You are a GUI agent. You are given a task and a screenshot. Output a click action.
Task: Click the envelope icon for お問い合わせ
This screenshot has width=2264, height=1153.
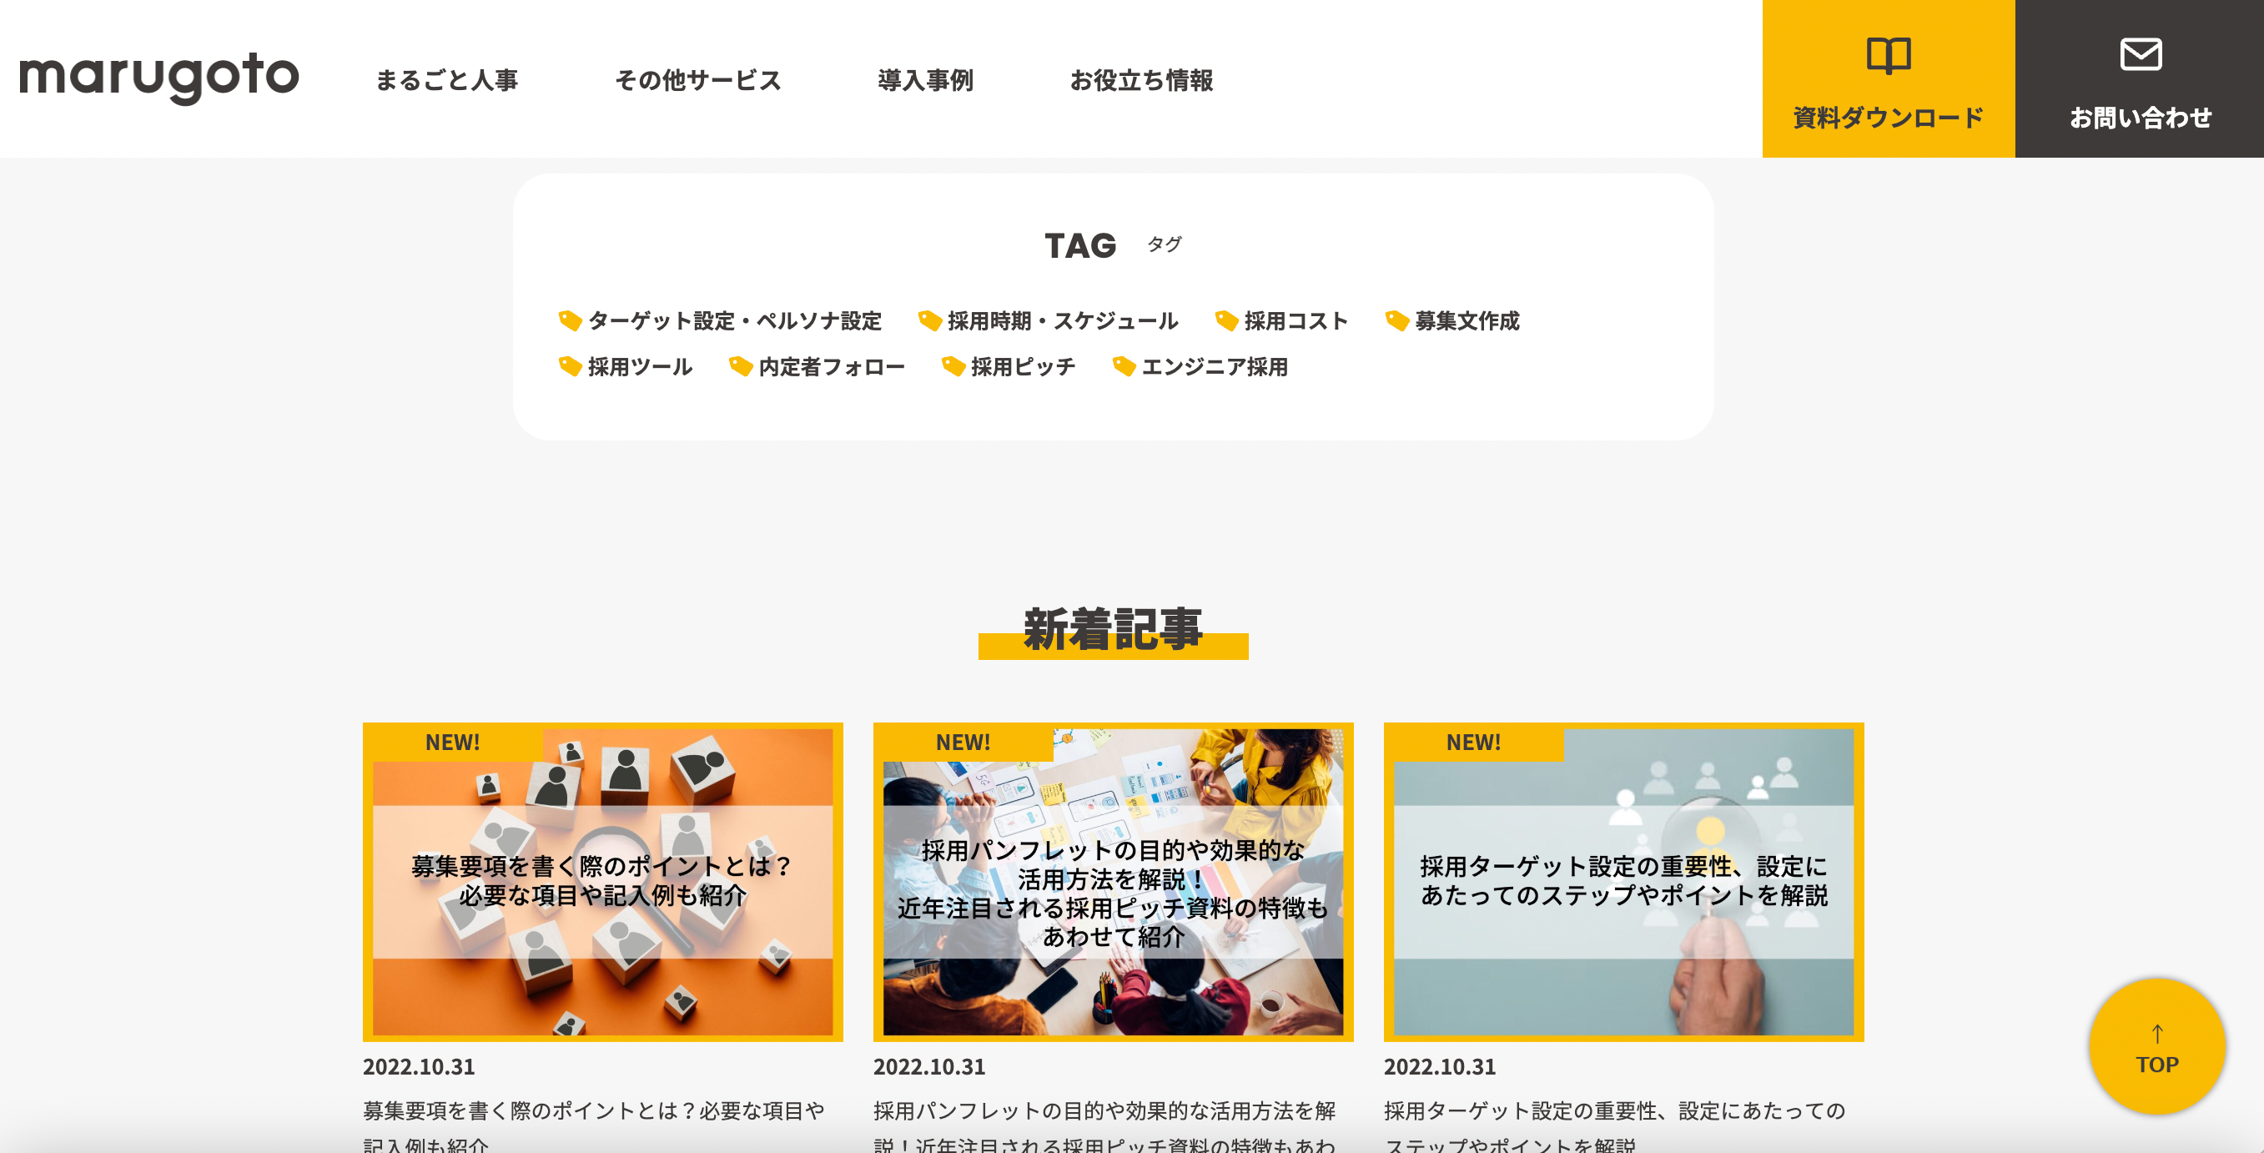pos(2140,54)
